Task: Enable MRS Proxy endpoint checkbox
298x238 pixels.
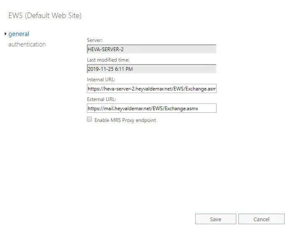Action: click(89, 119)
